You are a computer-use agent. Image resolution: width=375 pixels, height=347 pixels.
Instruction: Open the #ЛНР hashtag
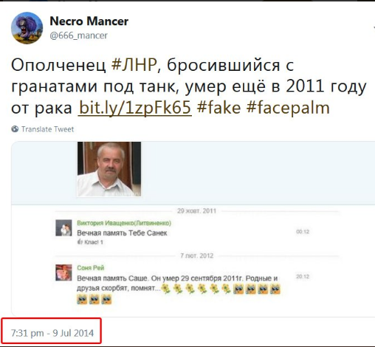click(x=134, y=65)
